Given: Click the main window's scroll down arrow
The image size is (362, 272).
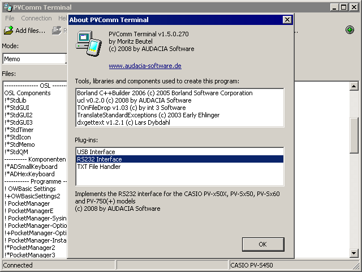Looking at the screenshot, I should (x=354, y=253).
